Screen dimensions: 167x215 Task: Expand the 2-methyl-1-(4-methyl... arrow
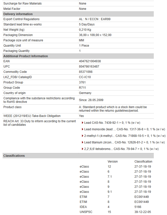[82, 136]
